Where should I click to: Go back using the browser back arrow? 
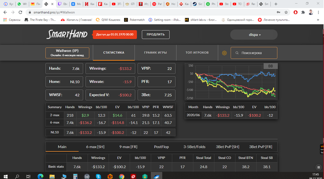5,12
